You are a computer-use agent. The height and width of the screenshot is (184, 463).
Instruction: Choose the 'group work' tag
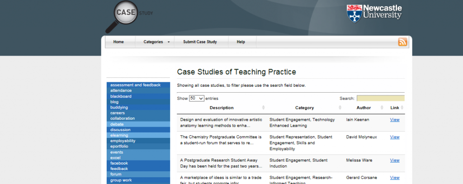(x=121, y=180)
